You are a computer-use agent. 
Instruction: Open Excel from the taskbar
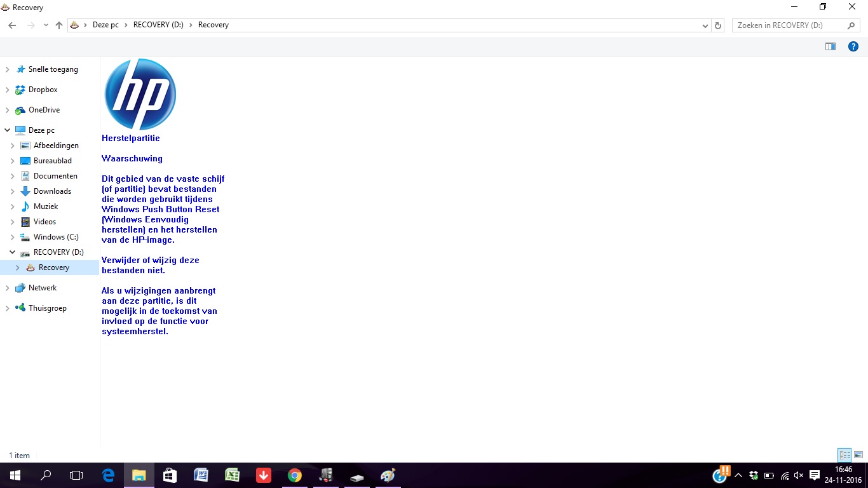tap(232, 475)
